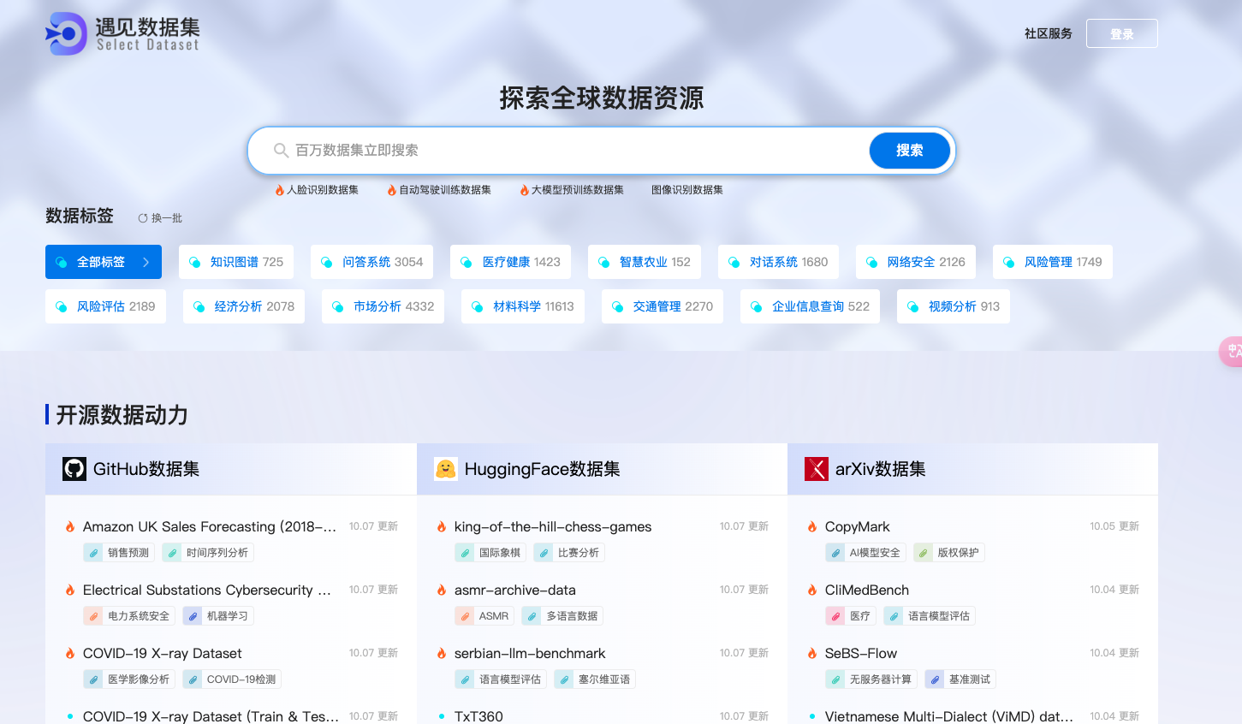Select the 风险管理 1749 tag
1242x724 pixels.
(x=1053, y=262)
